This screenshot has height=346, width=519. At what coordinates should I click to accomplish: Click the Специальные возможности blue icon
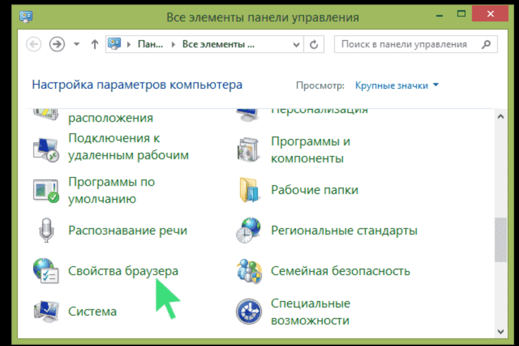(x=249, y=311)
